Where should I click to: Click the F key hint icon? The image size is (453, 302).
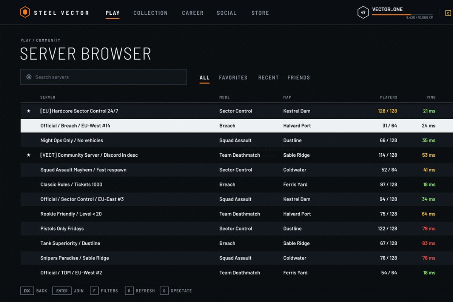(94, 291)
